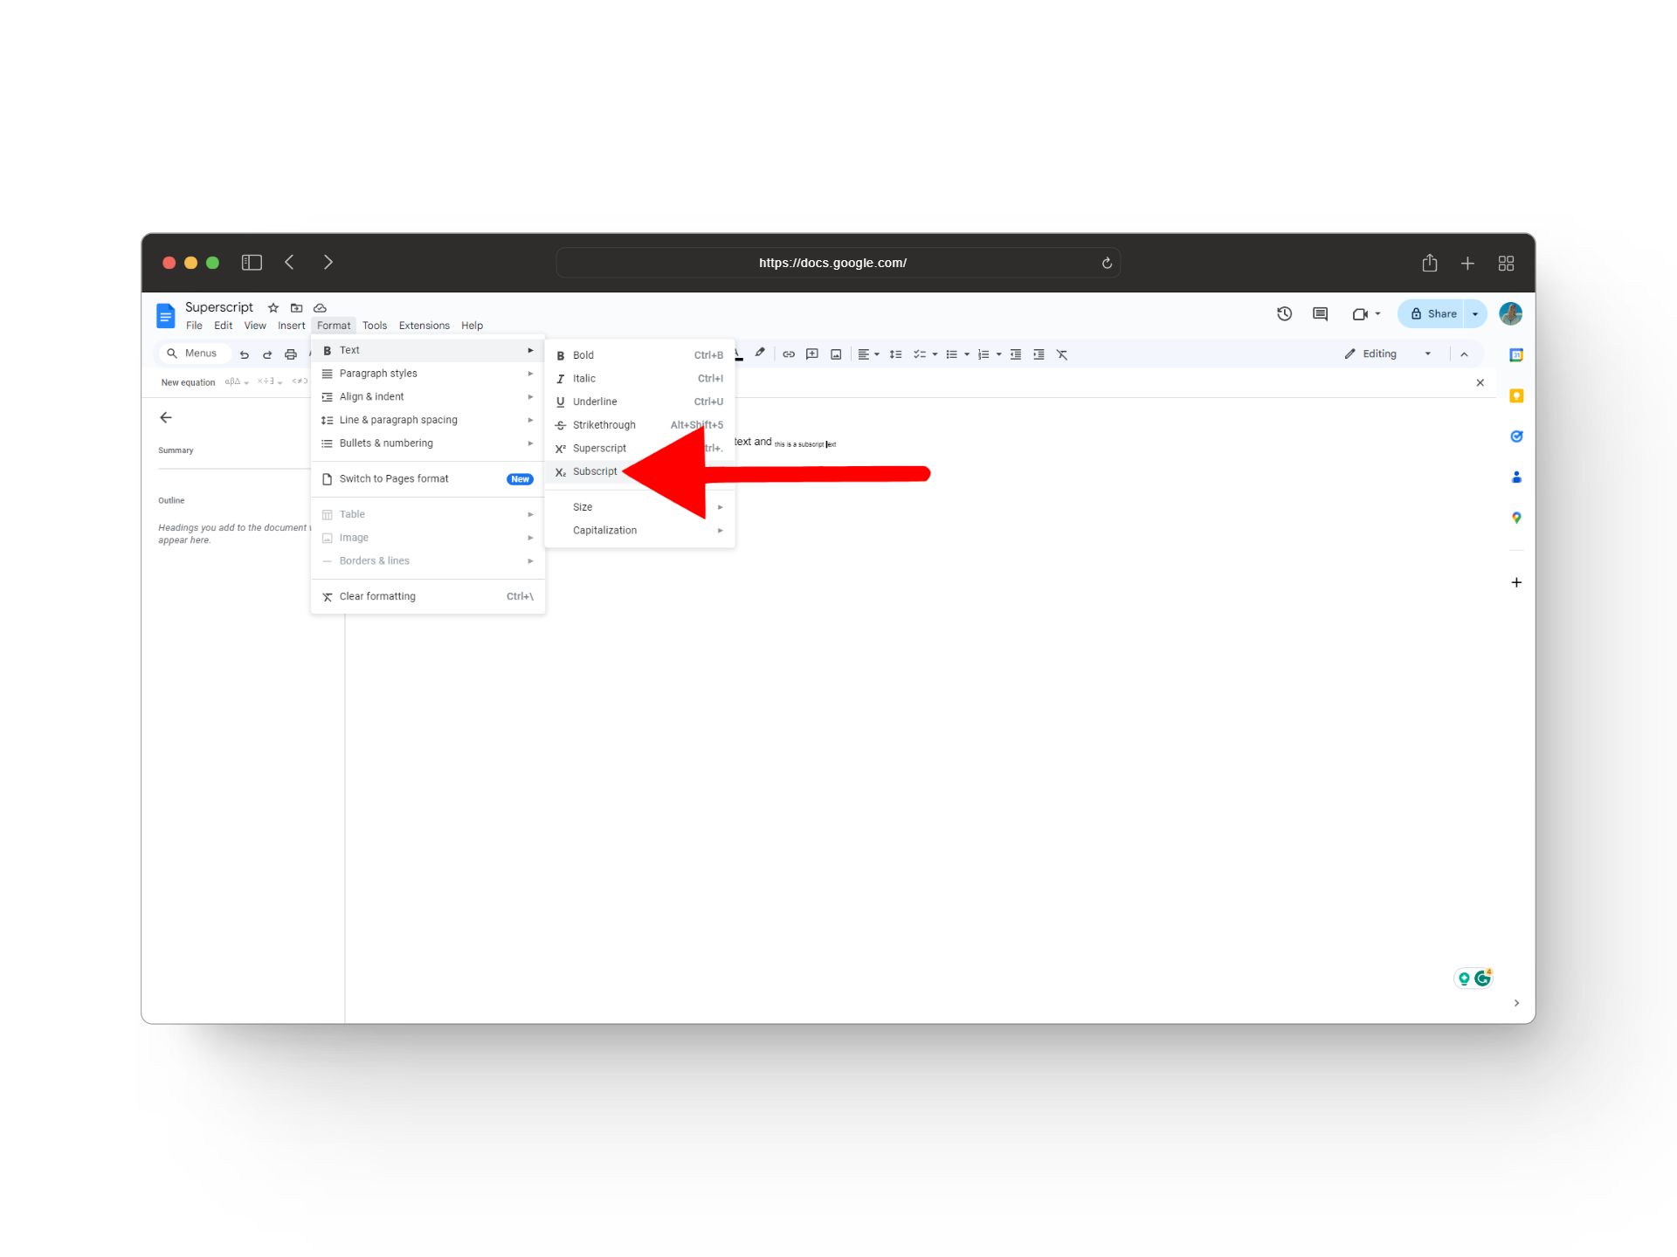Open the Insert menu
The image size is (1677, 1257).
pyautogui.click(x=291, y=326)
